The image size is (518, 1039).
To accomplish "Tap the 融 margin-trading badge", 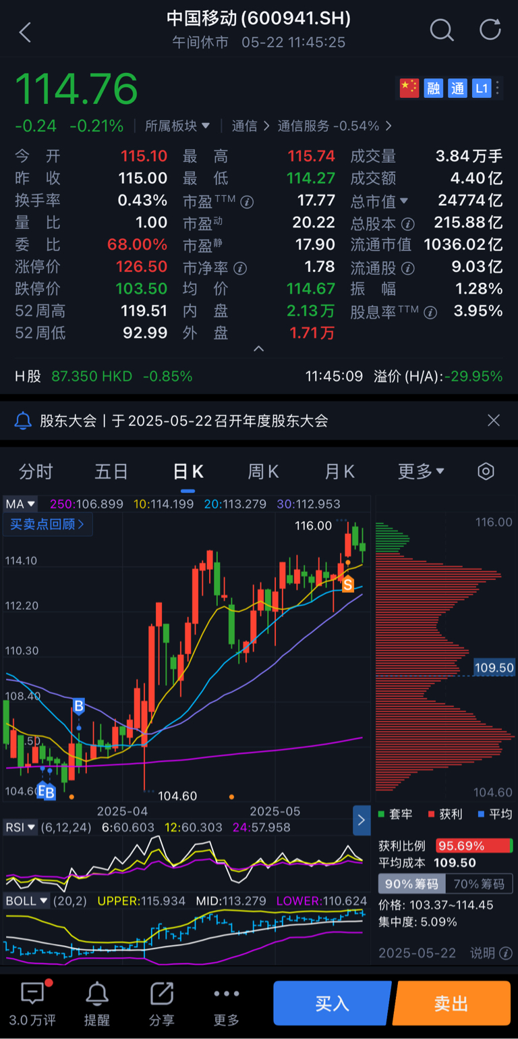I will click(x=433, y=88).
